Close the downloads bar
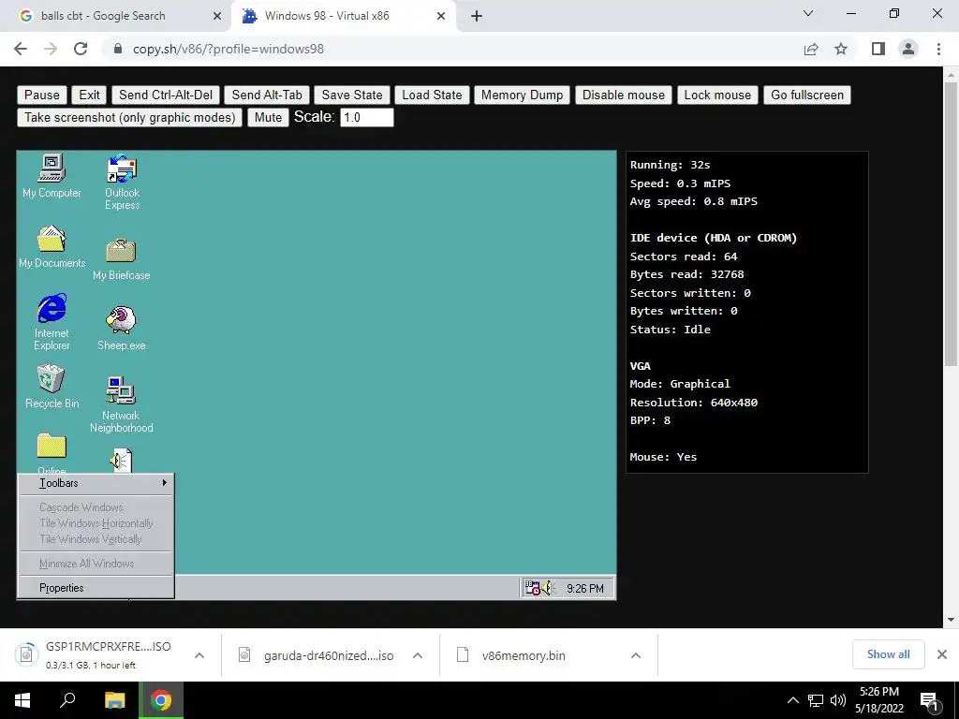This screenshot has width=959, height=719. pyautogui.click(x=942, y=654)
